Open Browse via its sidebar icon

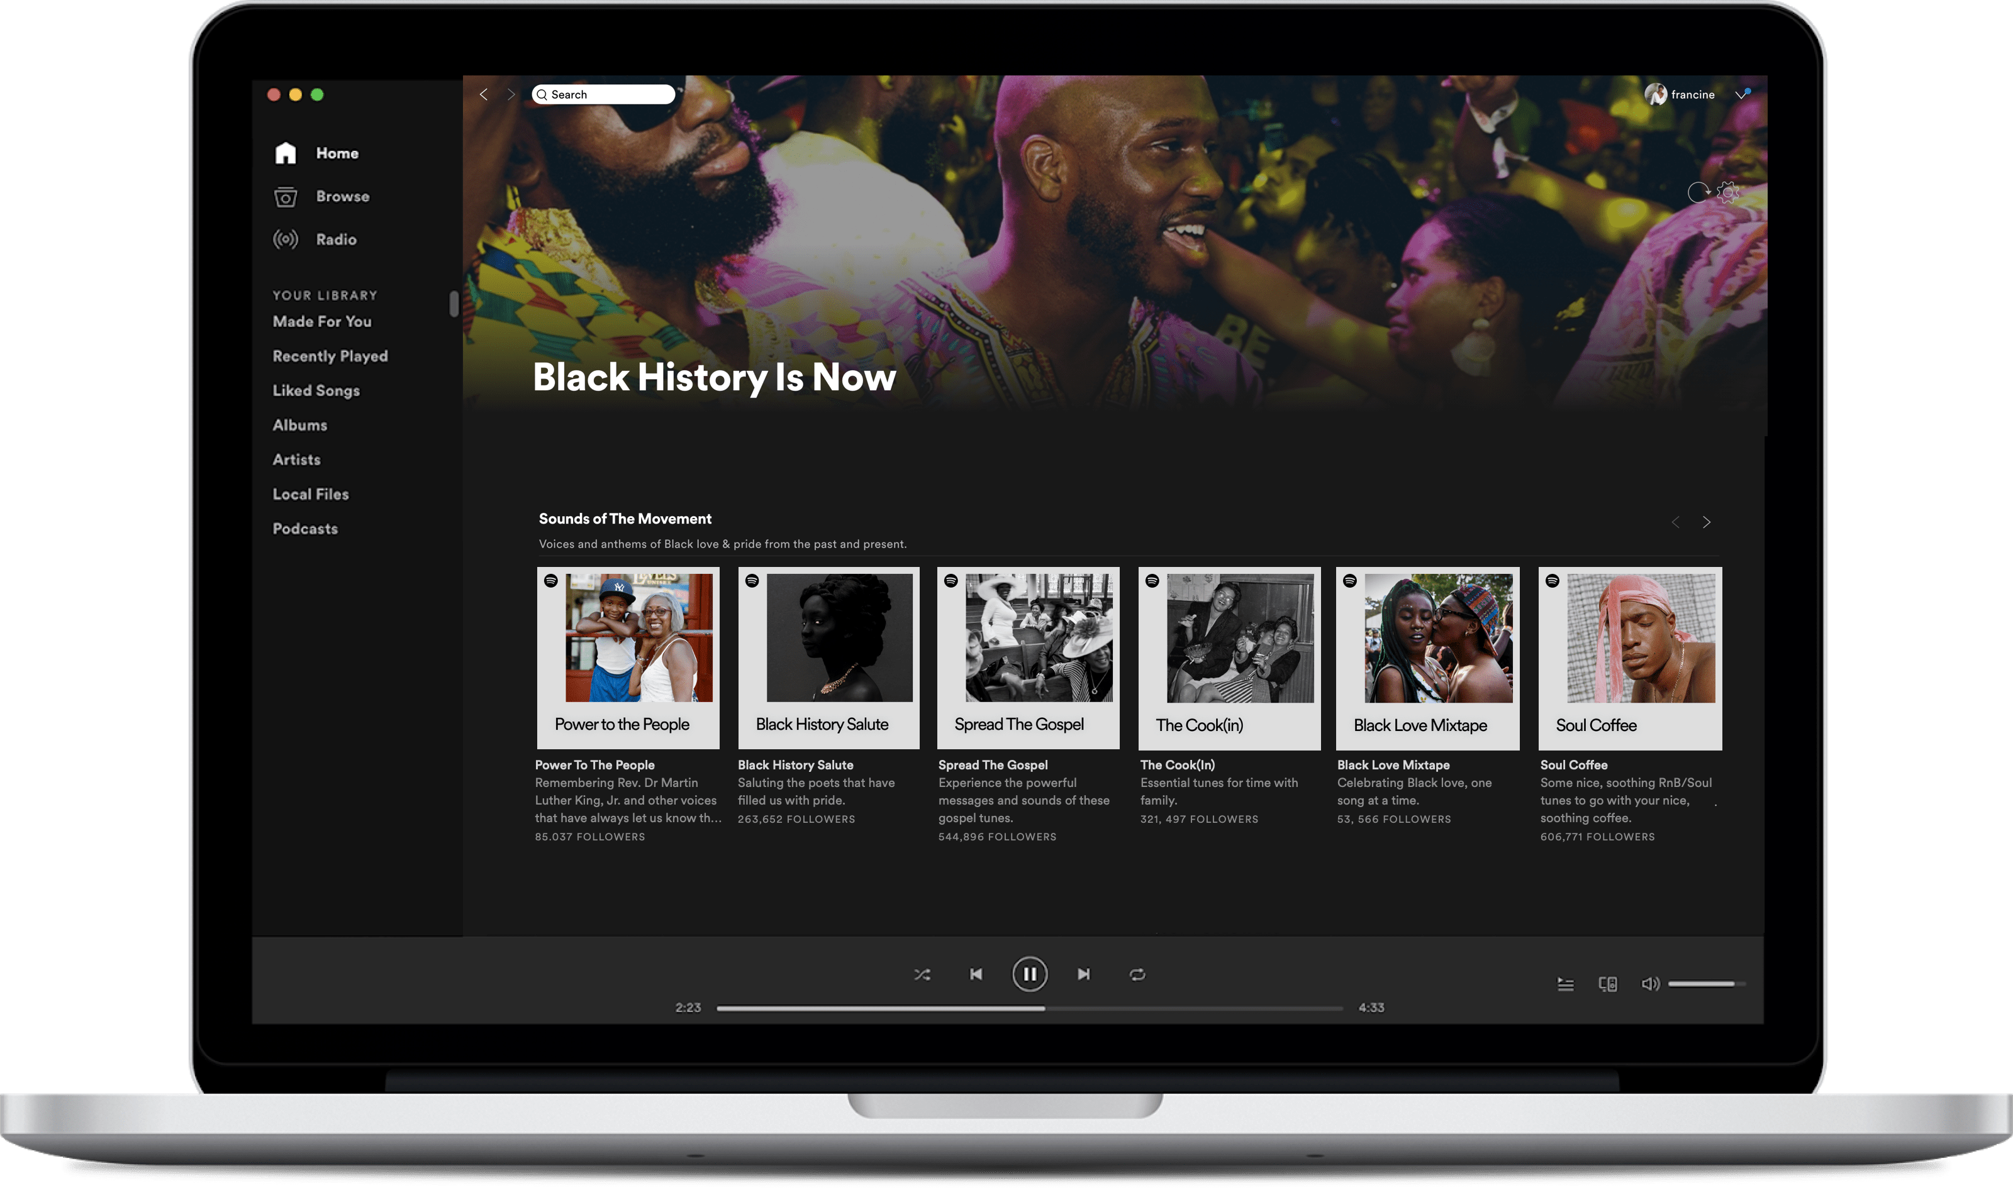tap(285, 197)
